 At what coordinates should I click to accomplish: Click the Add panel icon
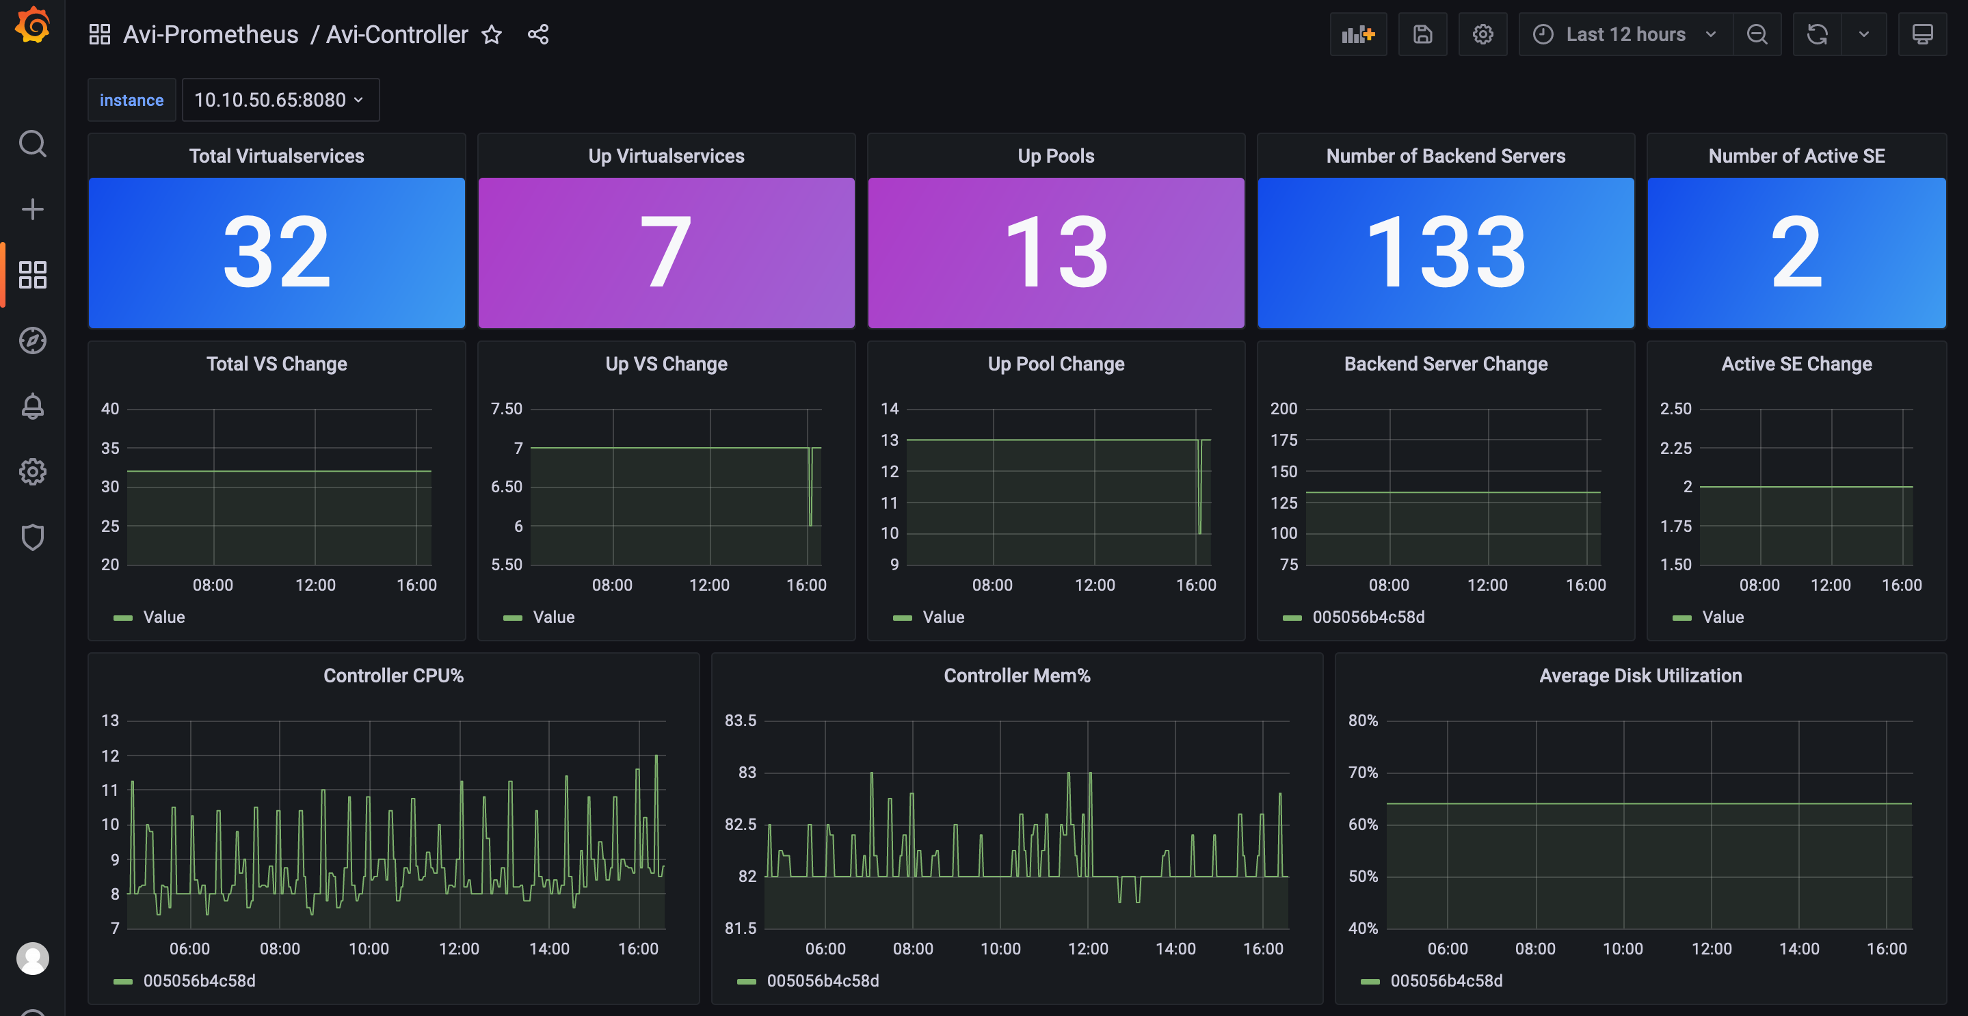pos(1357,34)
